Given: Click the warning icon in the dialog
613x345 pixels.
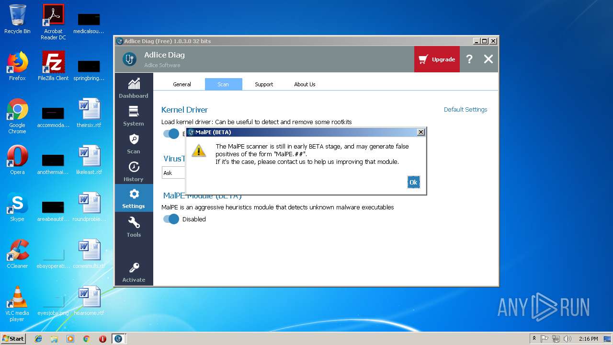Looking at the screenshot, I should point(199,150).
